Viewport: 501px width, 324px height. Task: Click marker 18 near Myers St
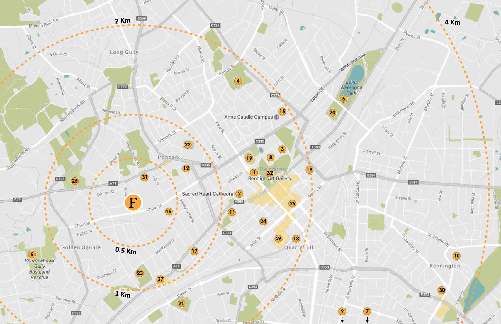point(309,170)
